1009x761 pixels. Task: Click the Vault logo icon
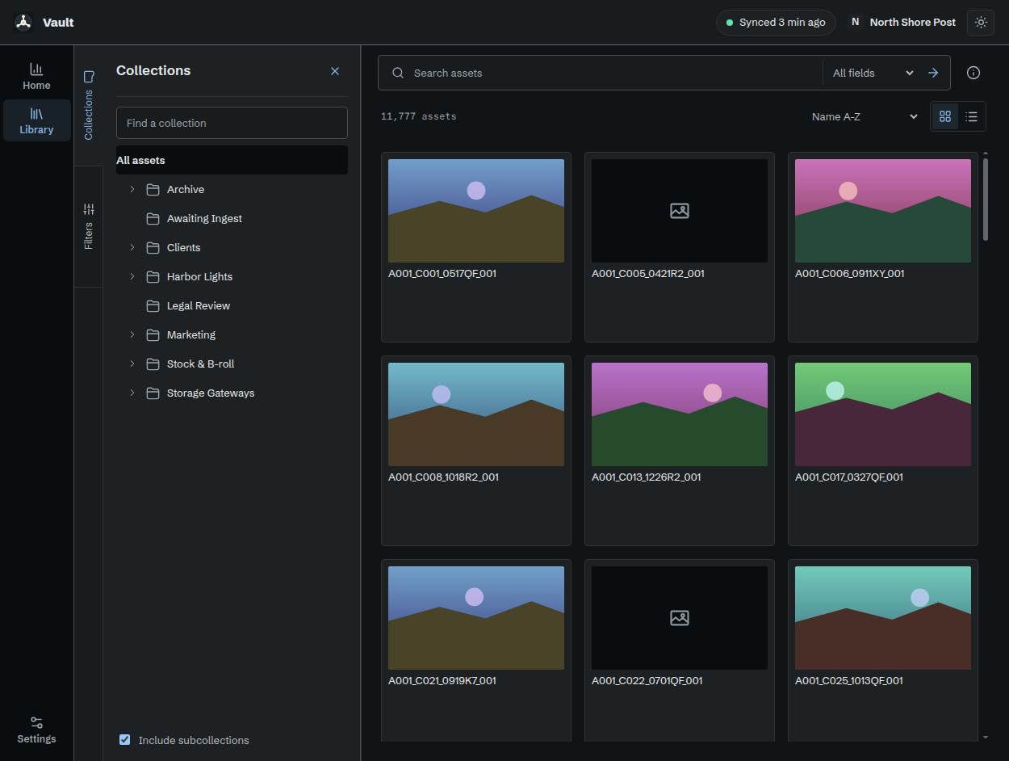[x=23, y=22]
